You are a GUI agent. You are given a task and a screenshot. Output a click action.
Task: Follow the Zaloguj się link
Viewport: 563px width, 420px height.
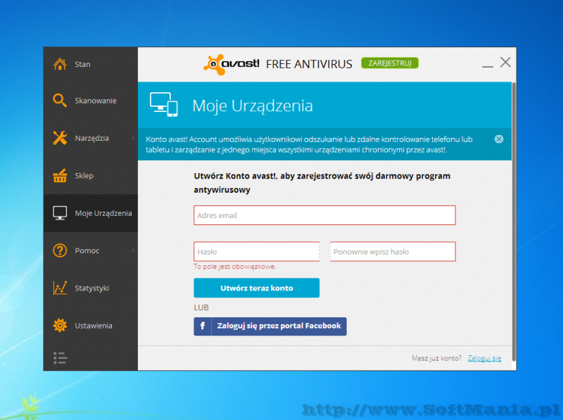click(484, 358)
